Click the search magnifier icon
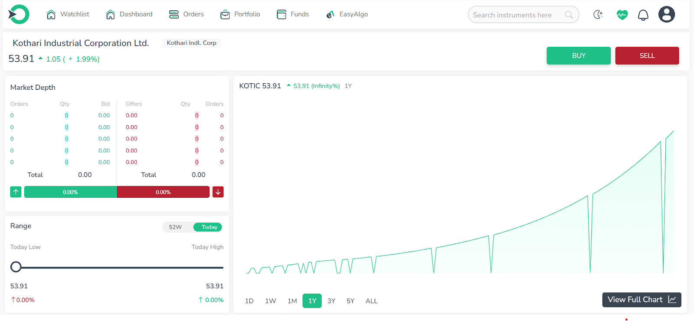Viewport: 694px width, 321px height. coord(569,15)
